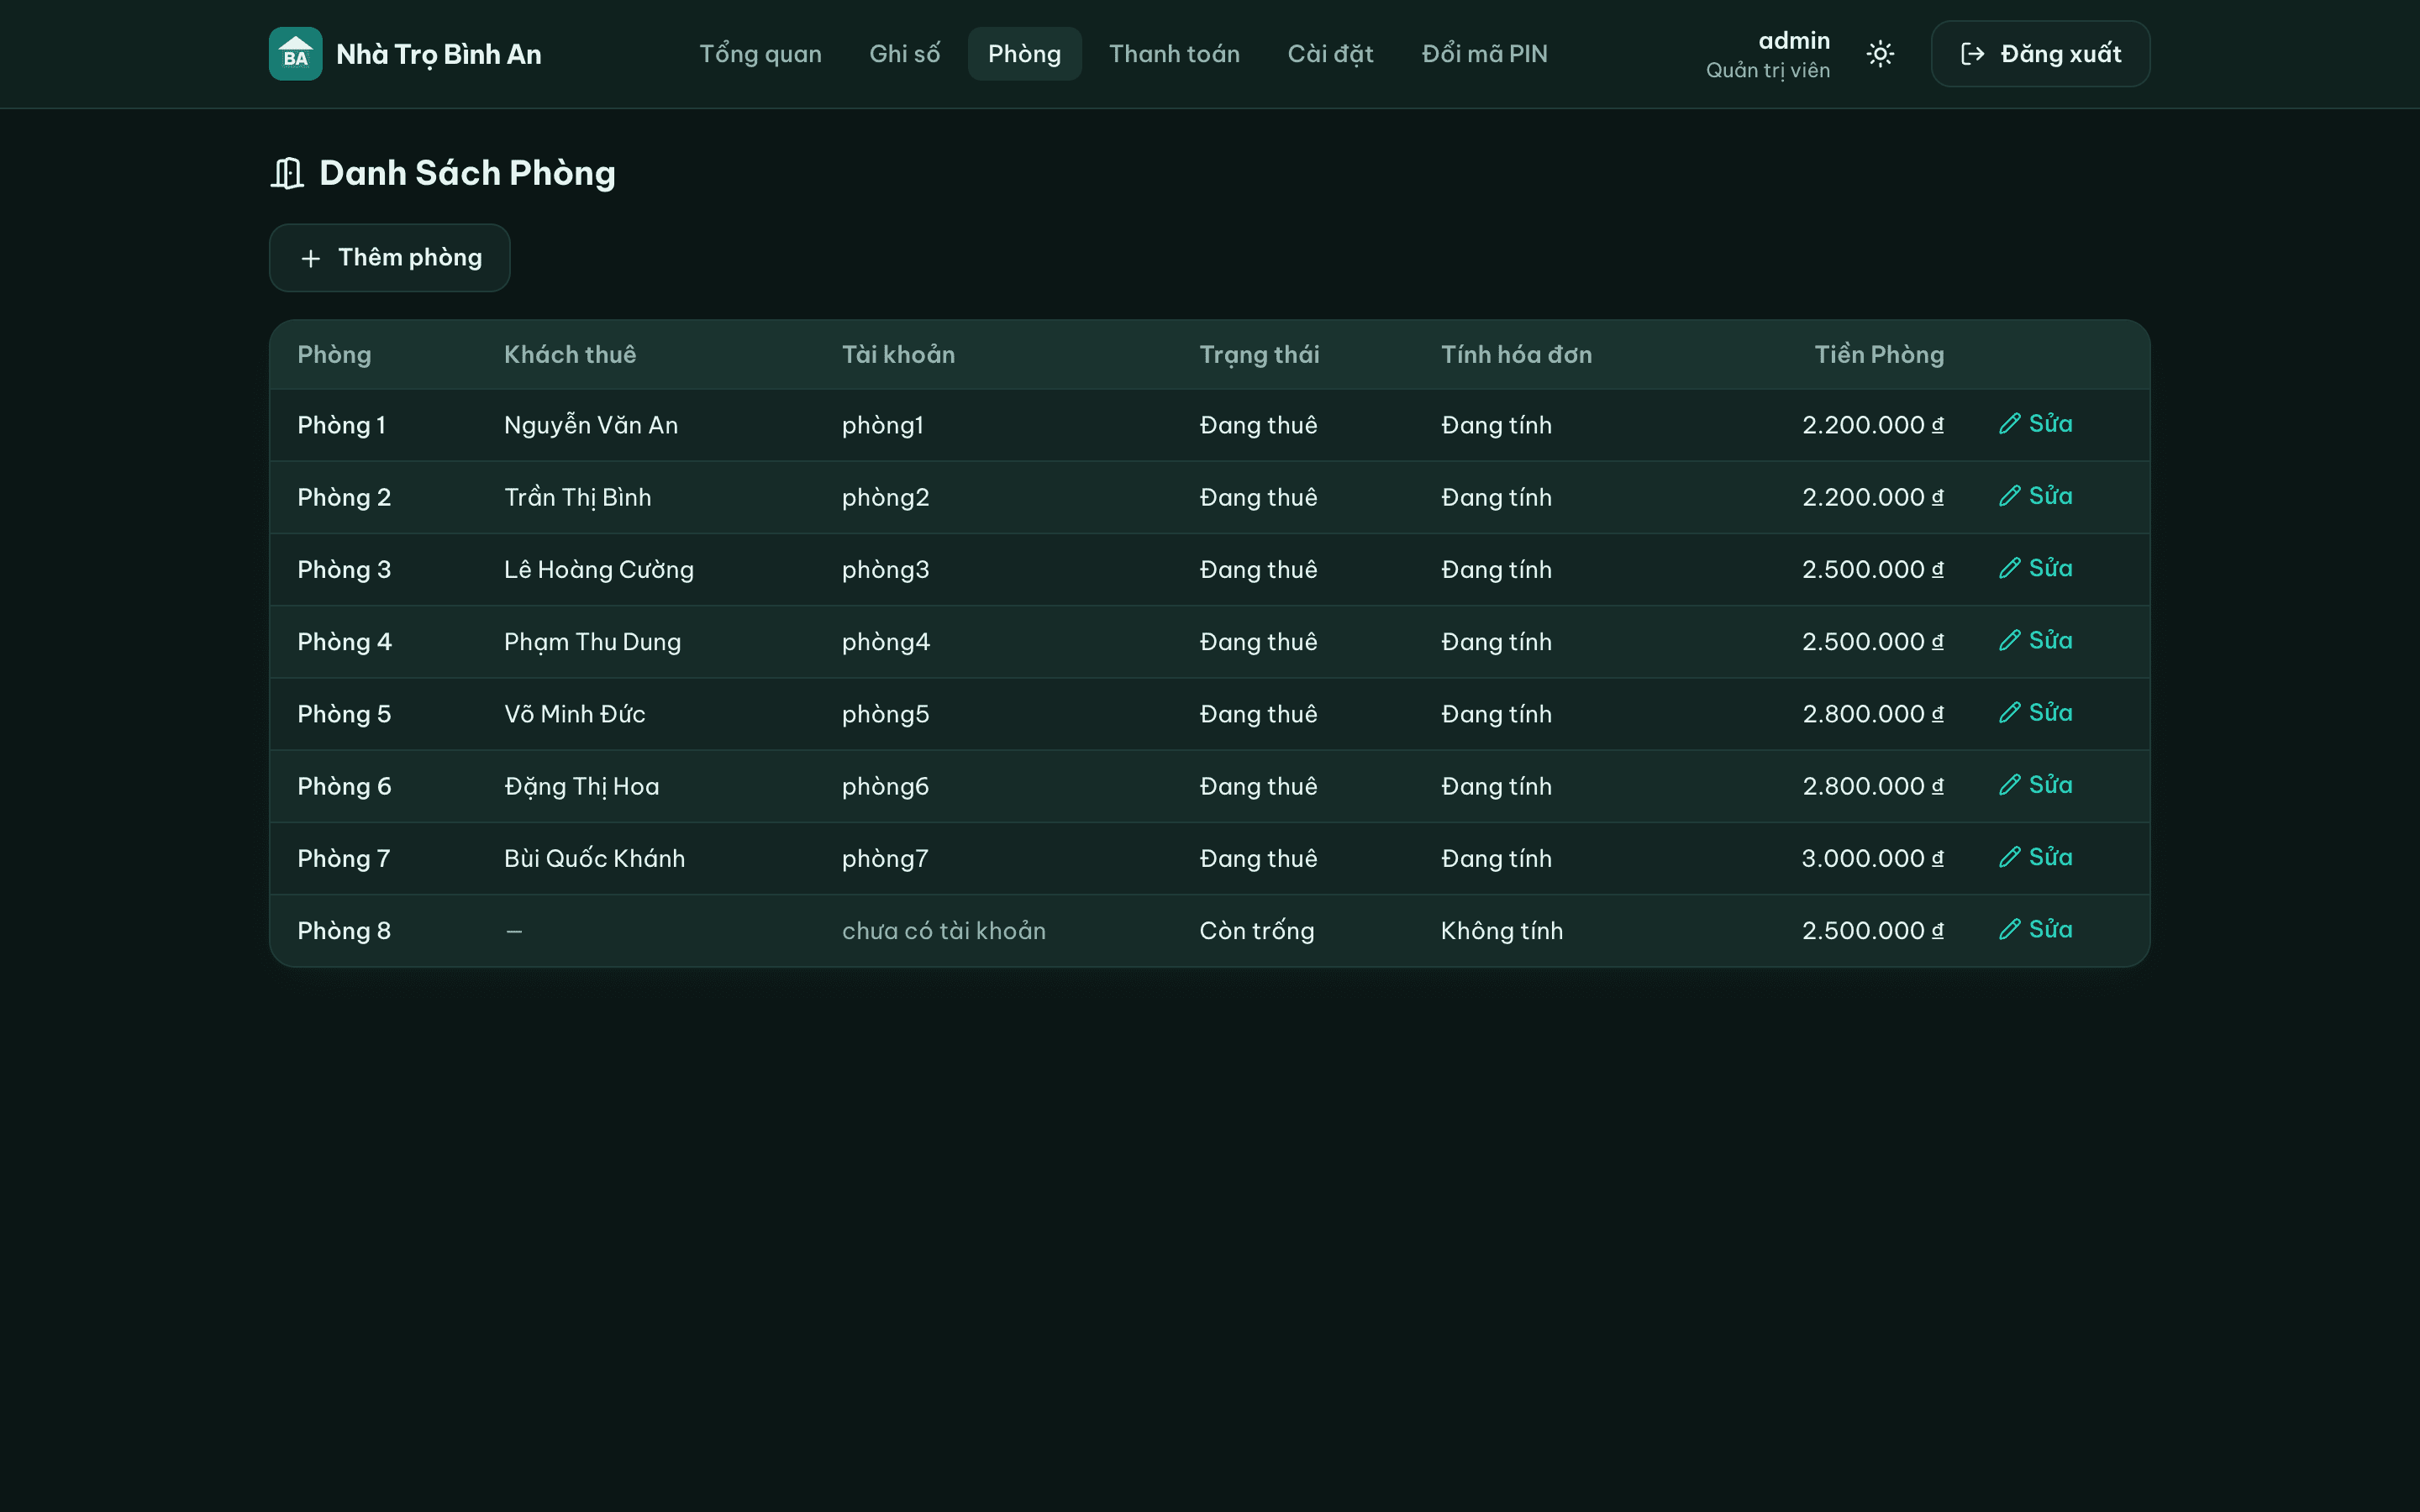Click account cell phòng6
Screen dimensions: 2420x1512
coord(885,786)
